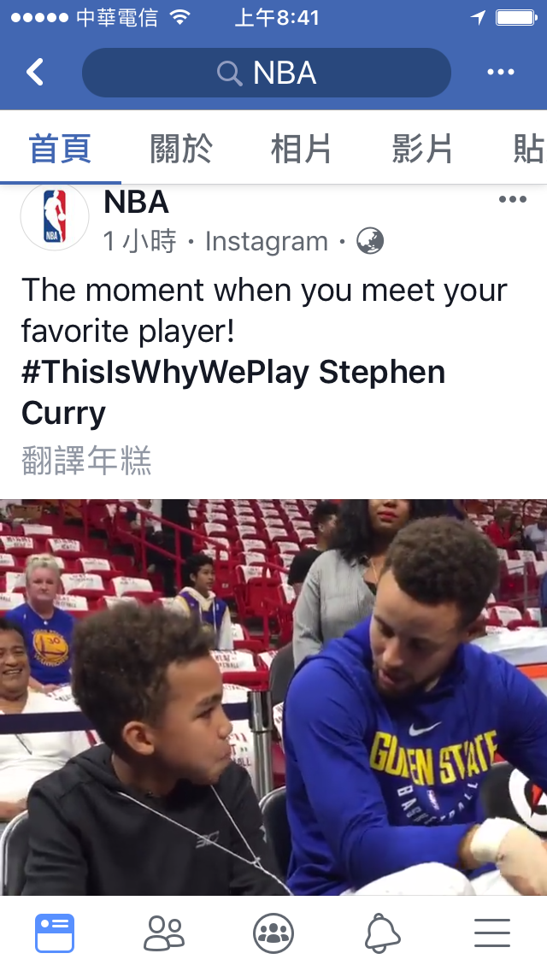The width and height of the screenshot is (547, 971).
Task: Open the News Feed bottom icon
Action: [55, 933]
